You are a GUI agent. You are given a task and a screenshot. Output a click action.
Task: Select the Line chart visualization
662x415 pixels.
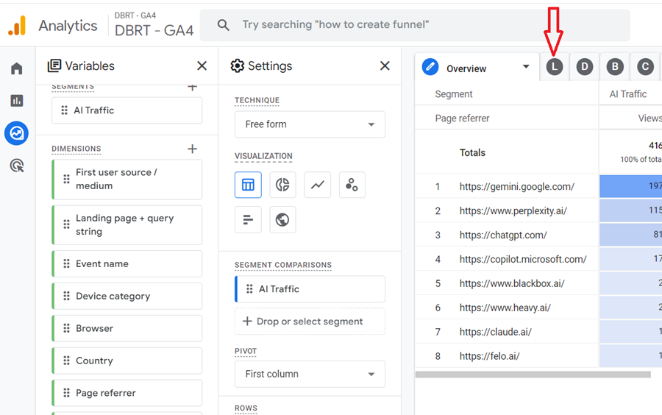pyautogui.click(x=318, y=185)
